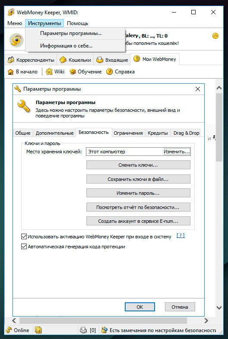Click the horizontal scrollbar right arrow
The image size is (228, 339).
[x=206, y=320]
